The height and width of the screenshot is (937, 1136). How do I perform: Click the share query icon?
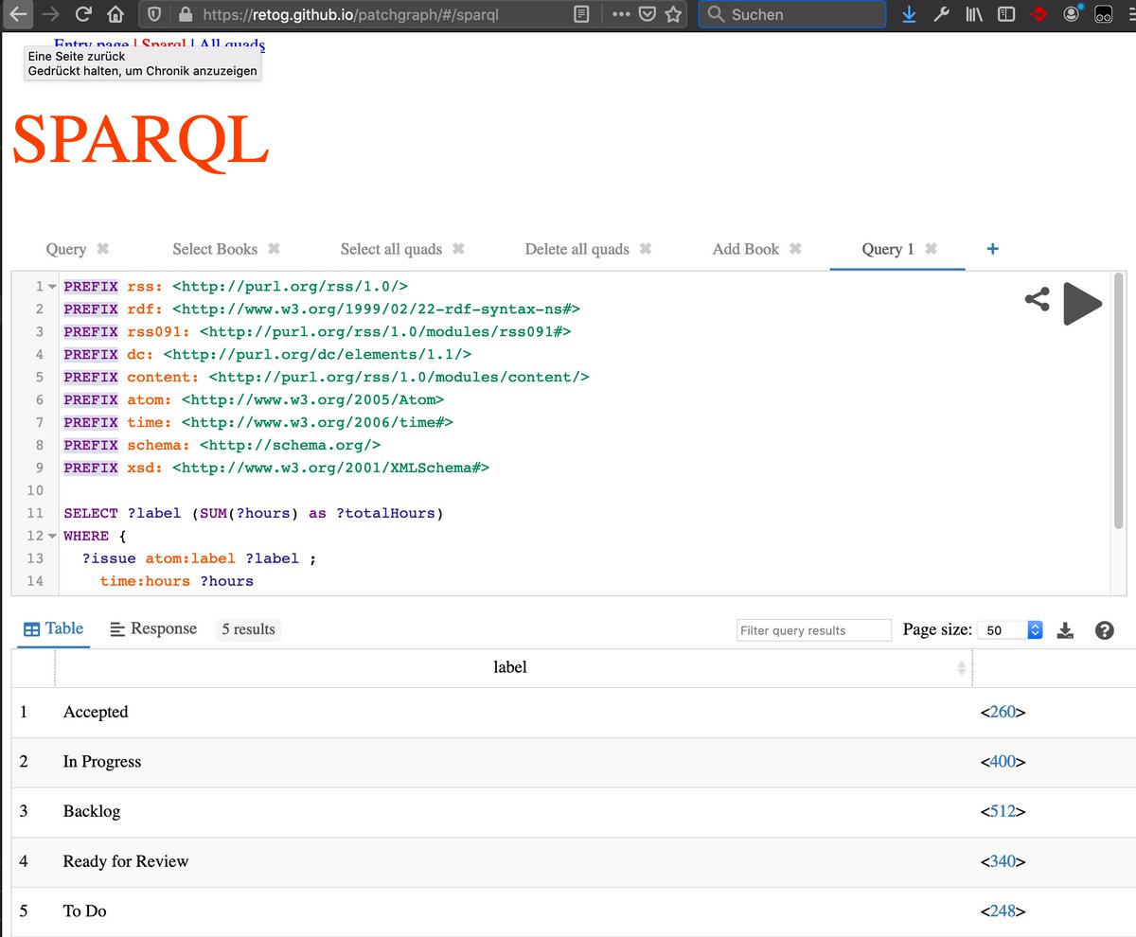1038,301
